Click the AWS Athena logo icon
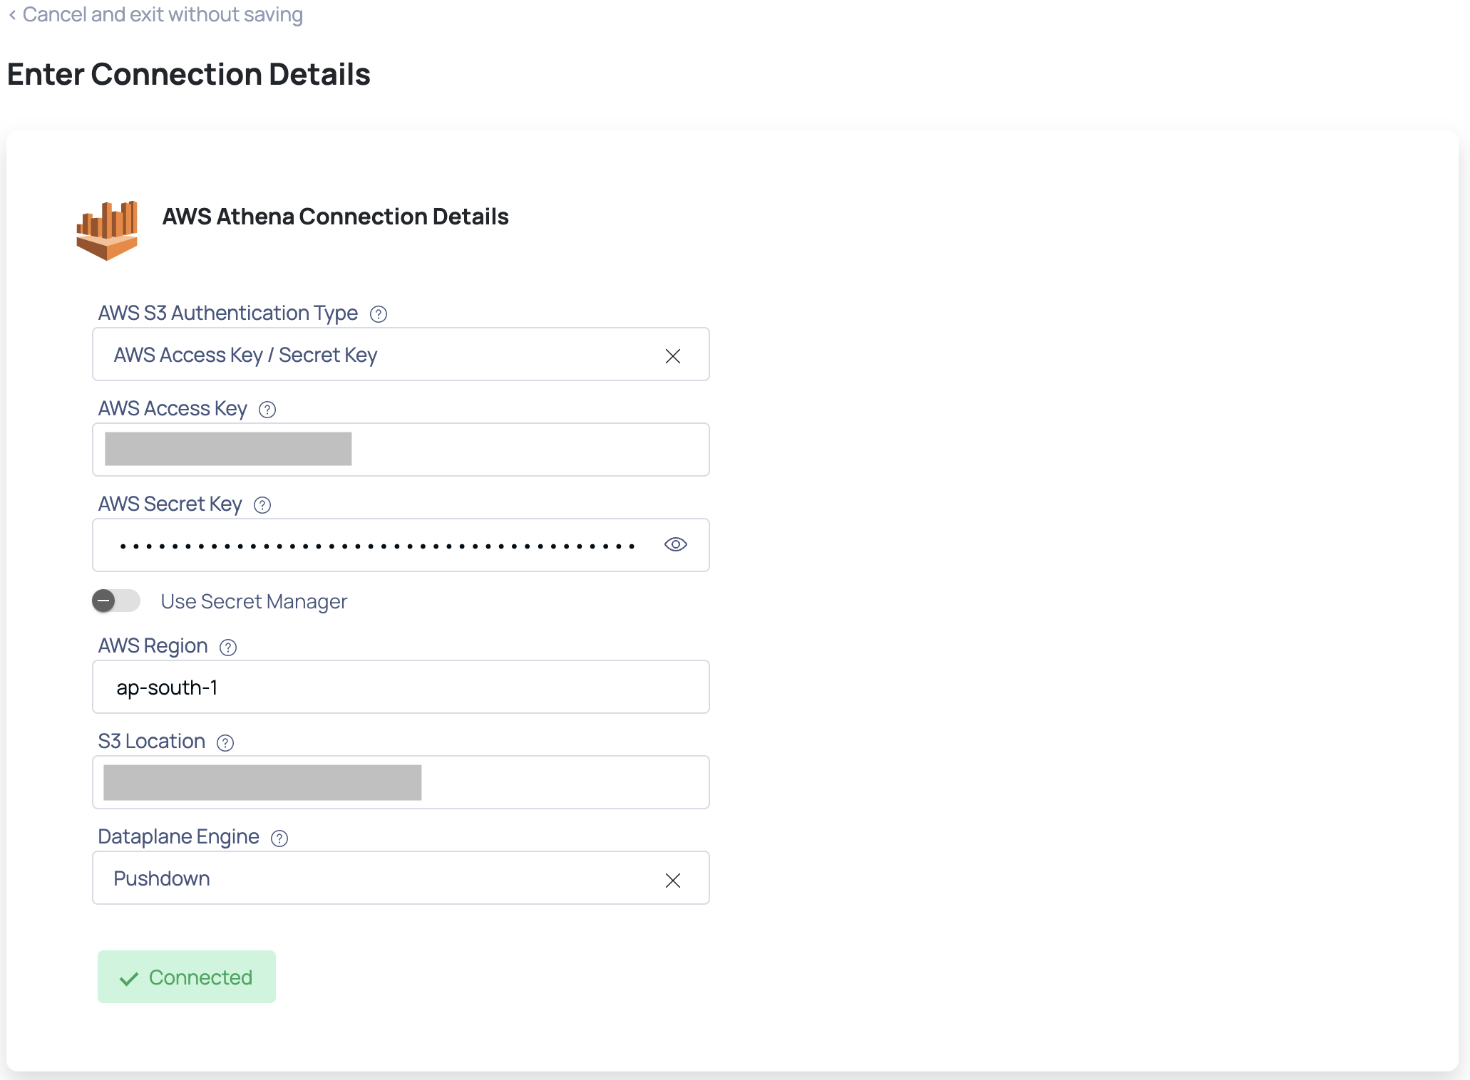 [107, 231]
